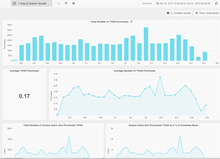Image resolution: width=220 pixels, height=159 pixels.
Task: Select the peak data point near 2/10
Action: pyautogui.click(x=160, y=77)
